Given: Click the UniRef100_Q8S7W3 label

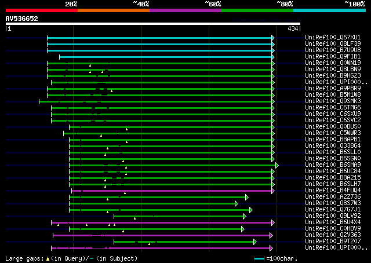Looking at the screenshot, I should [333, 203].
